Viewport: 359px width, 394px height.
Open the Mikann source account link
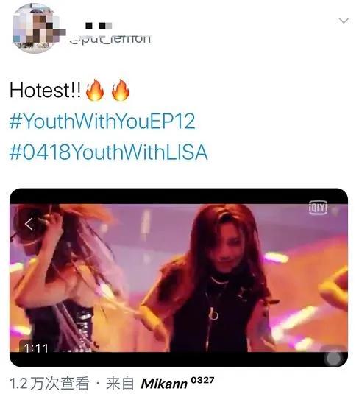tap(164, 384)
